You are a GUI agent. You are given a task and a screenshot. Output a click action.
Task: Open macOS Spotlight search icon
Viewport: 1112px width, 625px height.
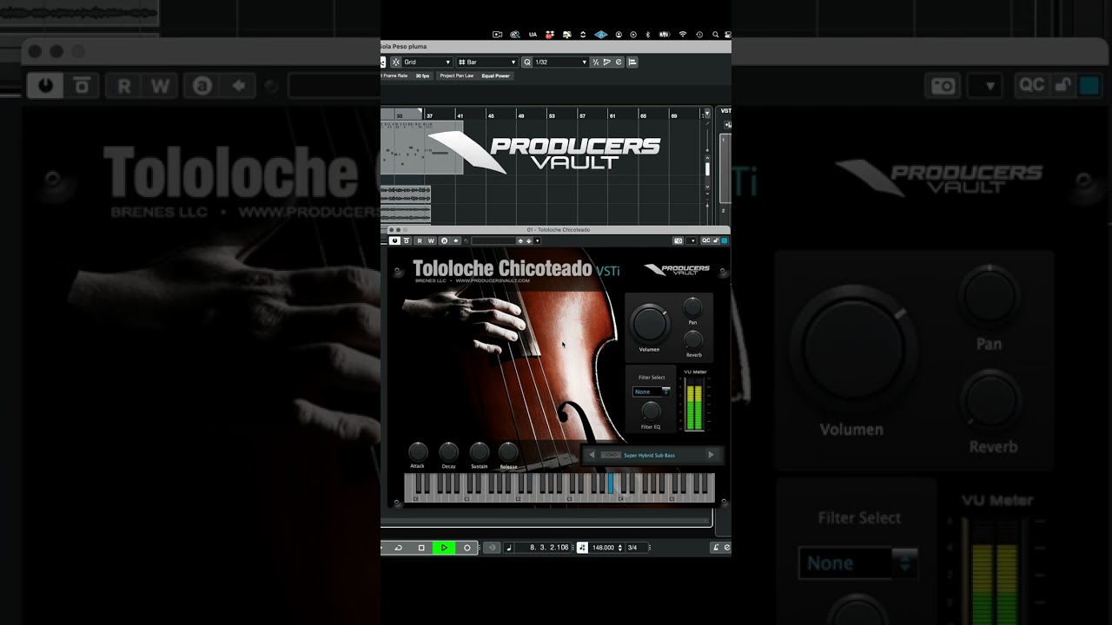pos(715,35)
